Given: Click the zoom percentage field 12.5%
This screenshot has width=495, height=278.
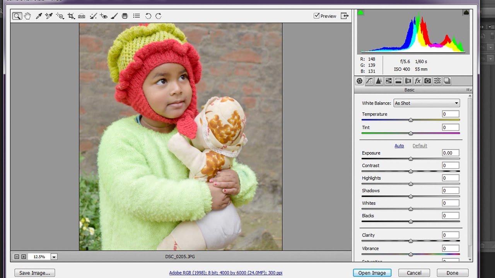Looking at the screenshot, I should tap(39, 257).
